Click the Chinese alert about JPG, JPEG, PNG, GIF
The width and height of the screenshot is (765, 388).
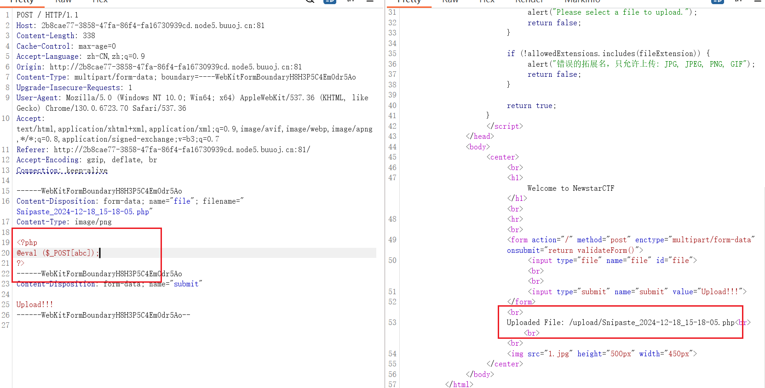pyautogui.click(x=641, y=64)
